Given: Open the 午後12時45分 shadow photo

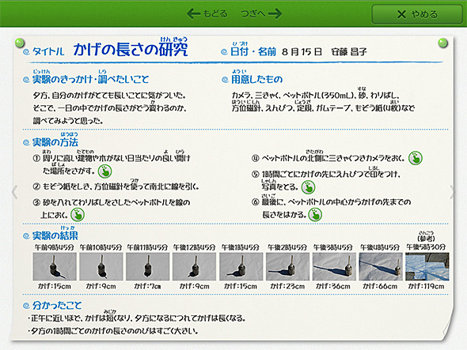Looking at the screenshot, I should [194, 266].
